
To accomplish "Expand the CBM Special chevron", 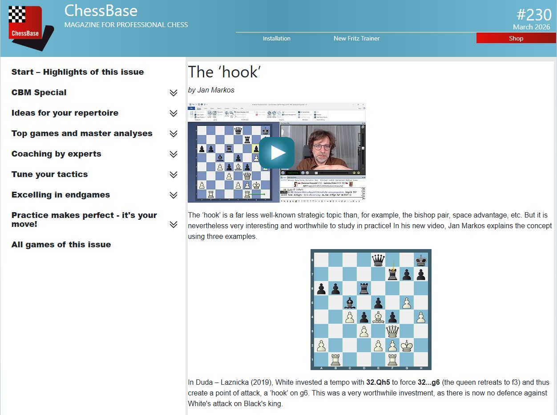I will click(x=174, y=93).
